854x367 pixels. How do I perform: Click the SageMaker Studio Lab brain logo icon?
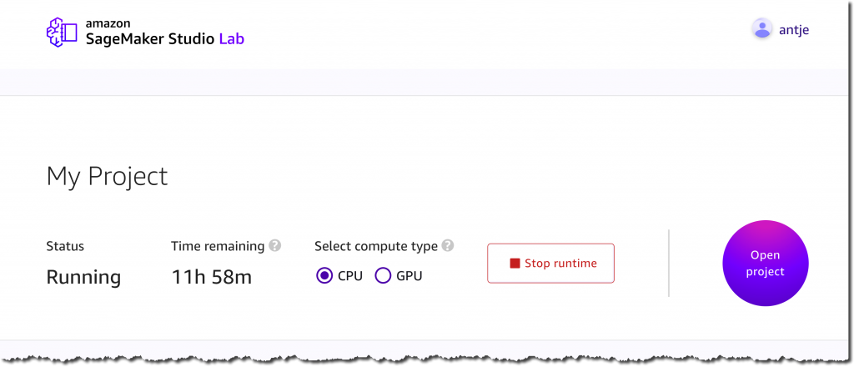(62, 33)
